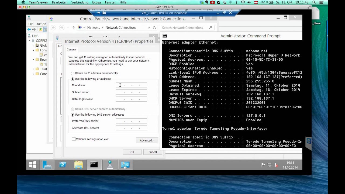Click DNS Manager up-one-level folder icon
This screenshot has height=194, width=345.
click(41, 29)
